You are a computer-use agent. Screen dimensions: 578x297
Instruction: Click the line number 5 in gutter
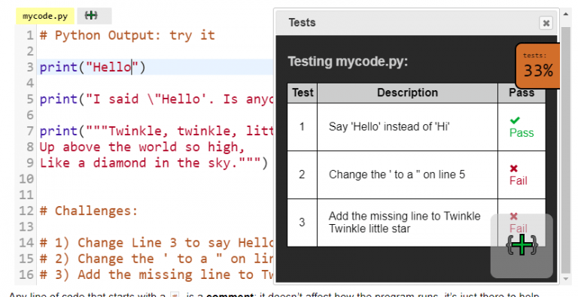coord(29,99)
